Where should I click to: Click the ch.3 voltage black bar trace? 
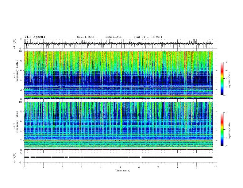tap(118, 157)
